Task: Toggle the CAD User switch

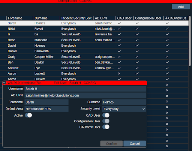Action: click(x=106, y=115)
